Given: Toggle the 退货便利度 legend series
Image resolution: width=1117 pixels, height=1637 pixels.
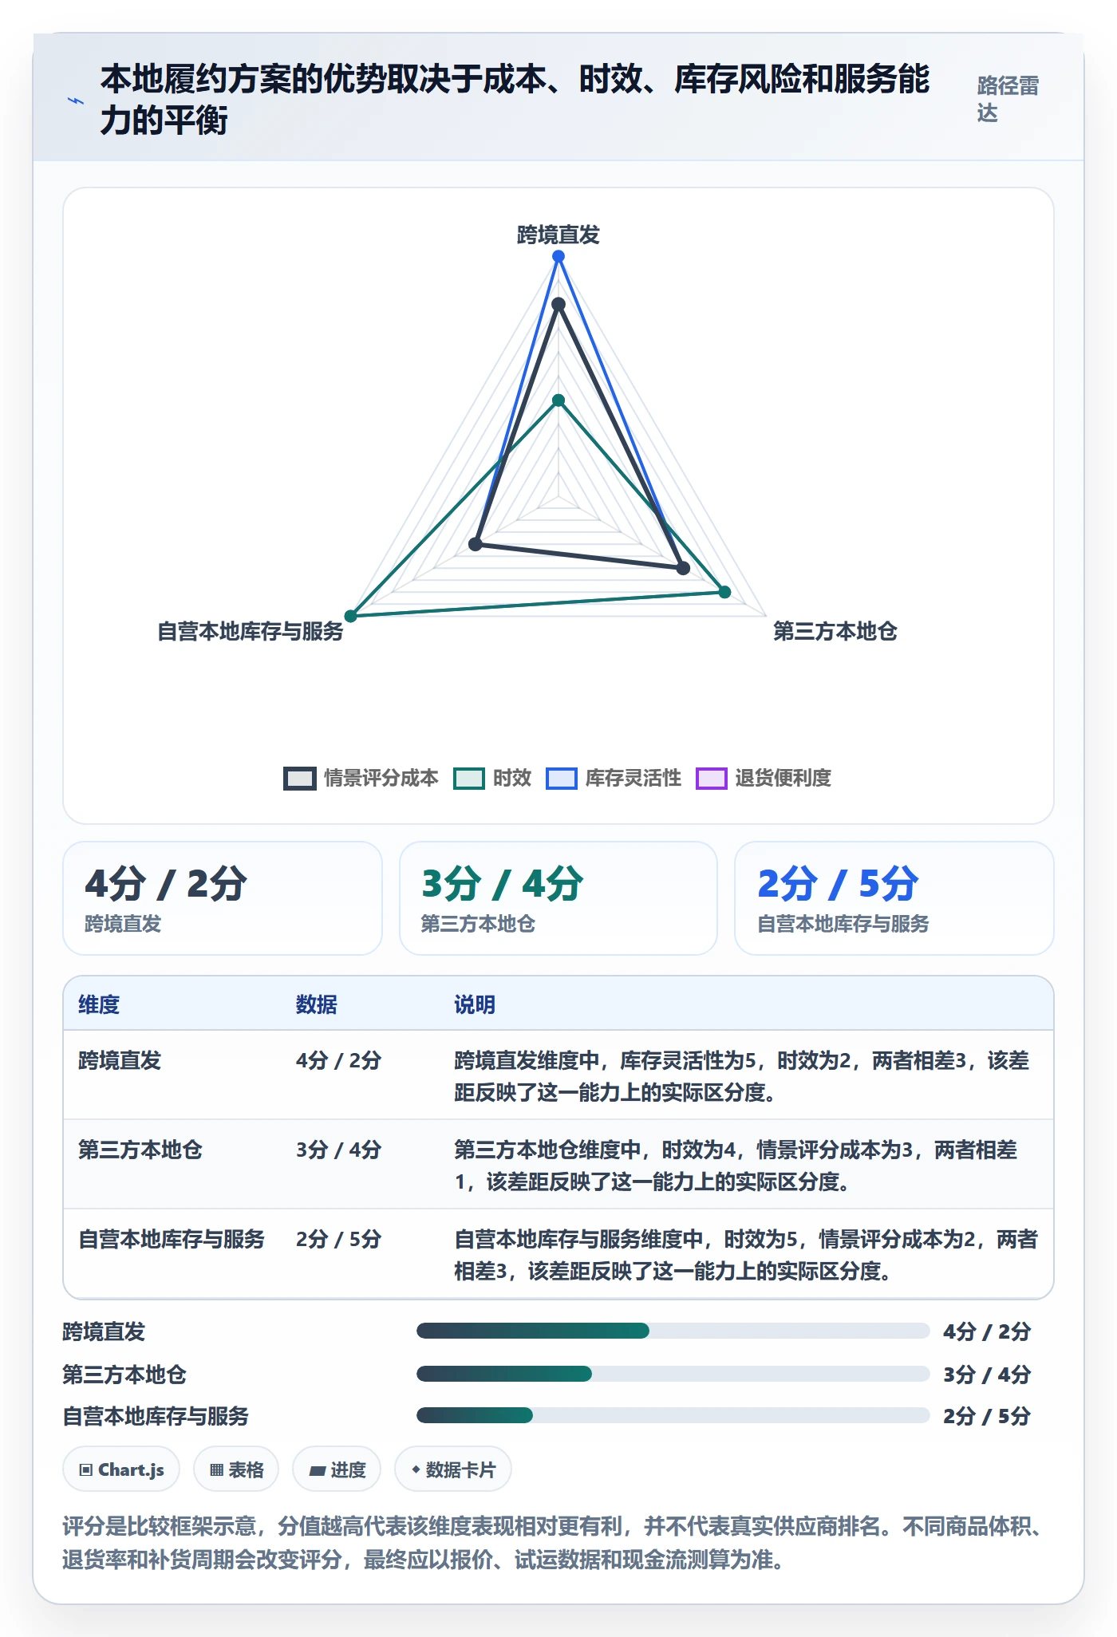Looking at the screenshot, I should coord(764,778).
